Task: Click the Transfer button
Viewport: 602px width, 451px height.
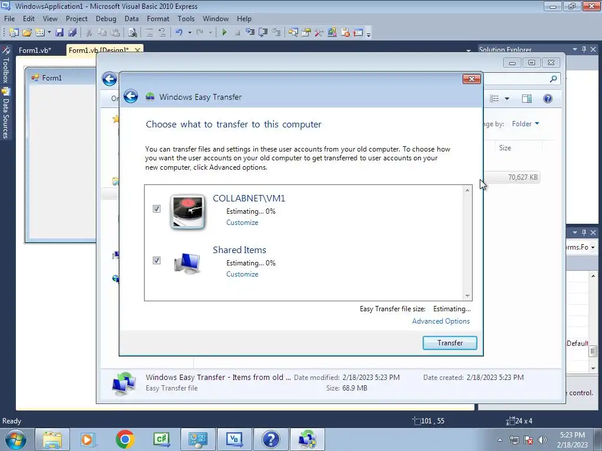Action: [x=450, y=343]
